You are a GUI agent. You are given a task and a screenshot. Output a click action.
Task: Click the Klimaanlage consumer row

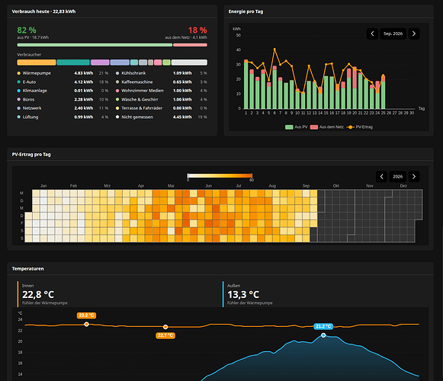(x=63, y=91)
